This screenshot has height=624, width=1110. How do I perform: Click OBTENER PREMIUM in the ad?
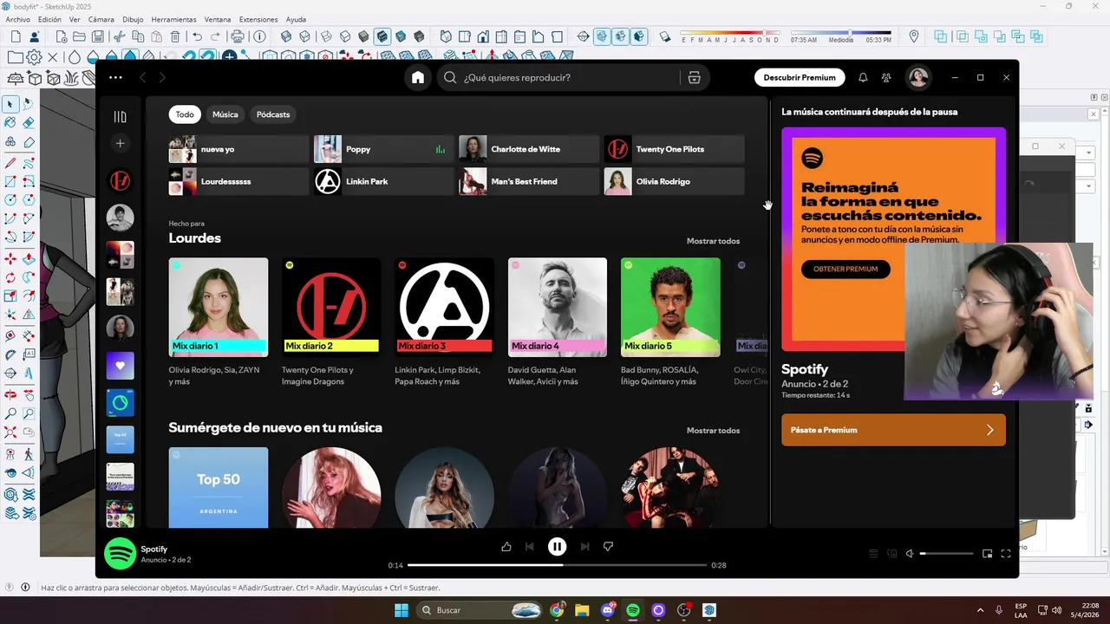[x=846, y=269]
